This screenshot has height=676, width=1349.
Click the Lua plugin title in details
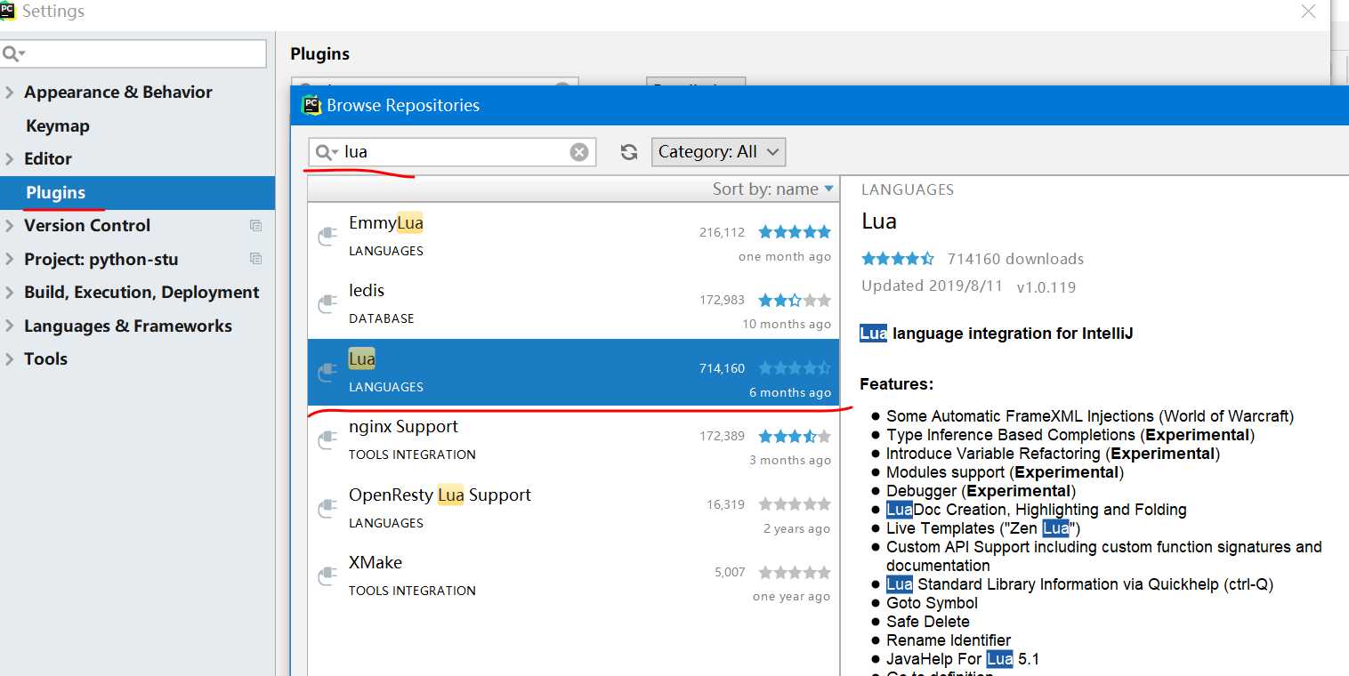[879, 221]
